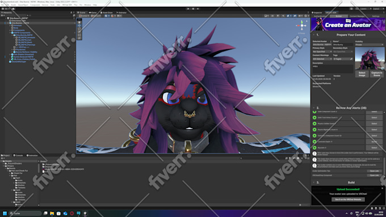386x217 pixels.
Task: Click the Windows taskbar search box
Action: (x=26, y=213)
